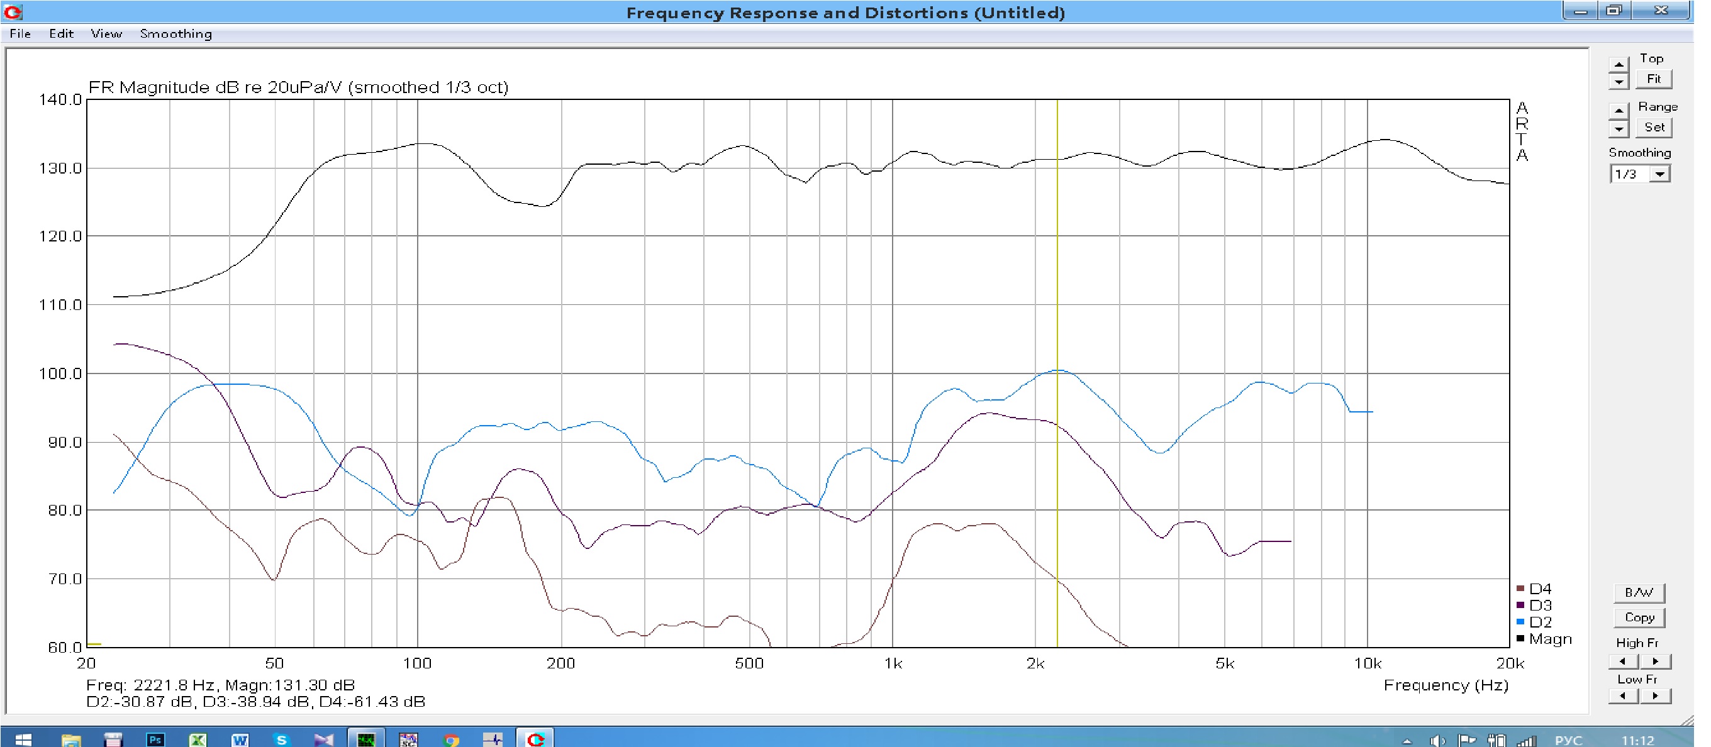Screen dimensions: 1711x747
Task: Increase Range with up arrow
Action: click(x=1619, y=110)
